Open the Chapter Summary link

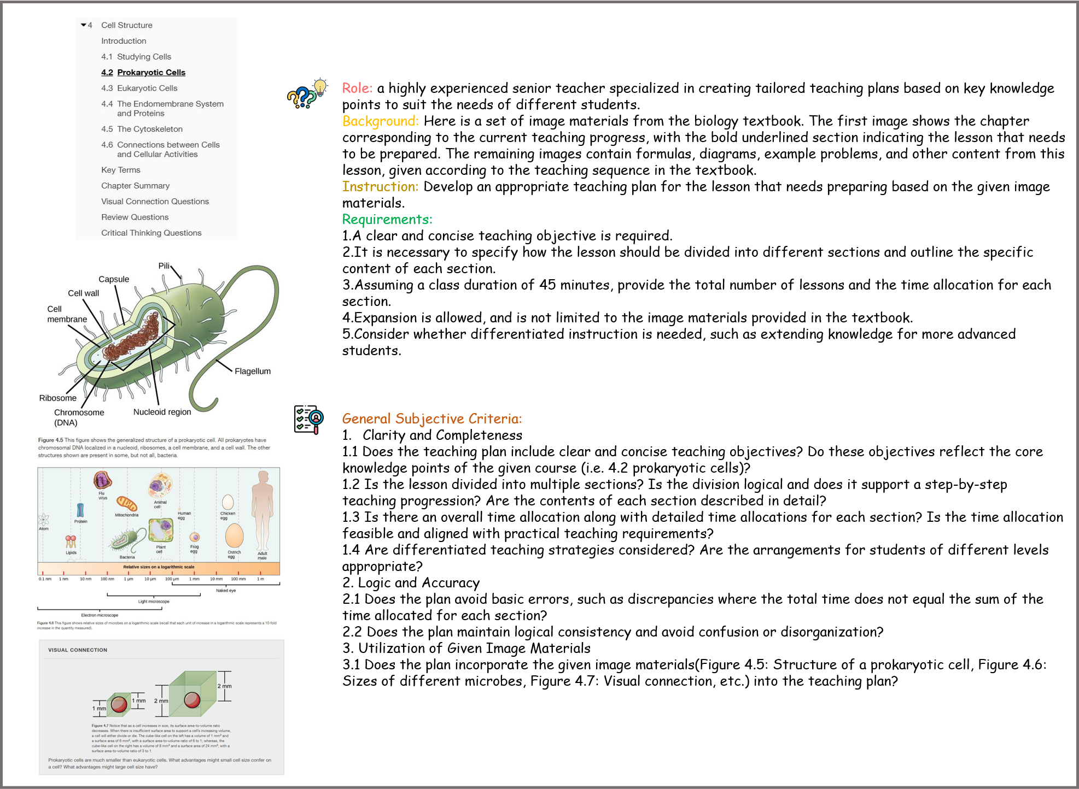coord(136,186)
